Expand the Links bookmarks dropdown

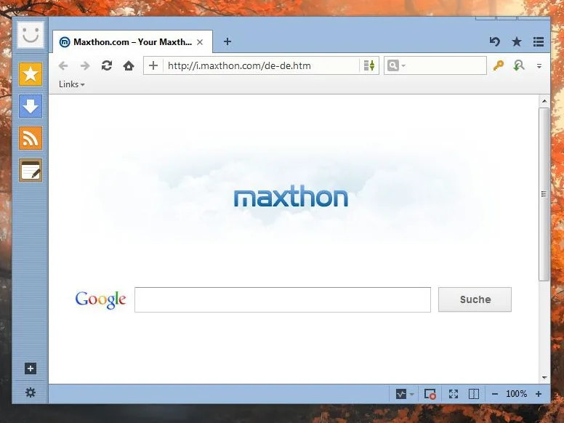click(71, 84)
